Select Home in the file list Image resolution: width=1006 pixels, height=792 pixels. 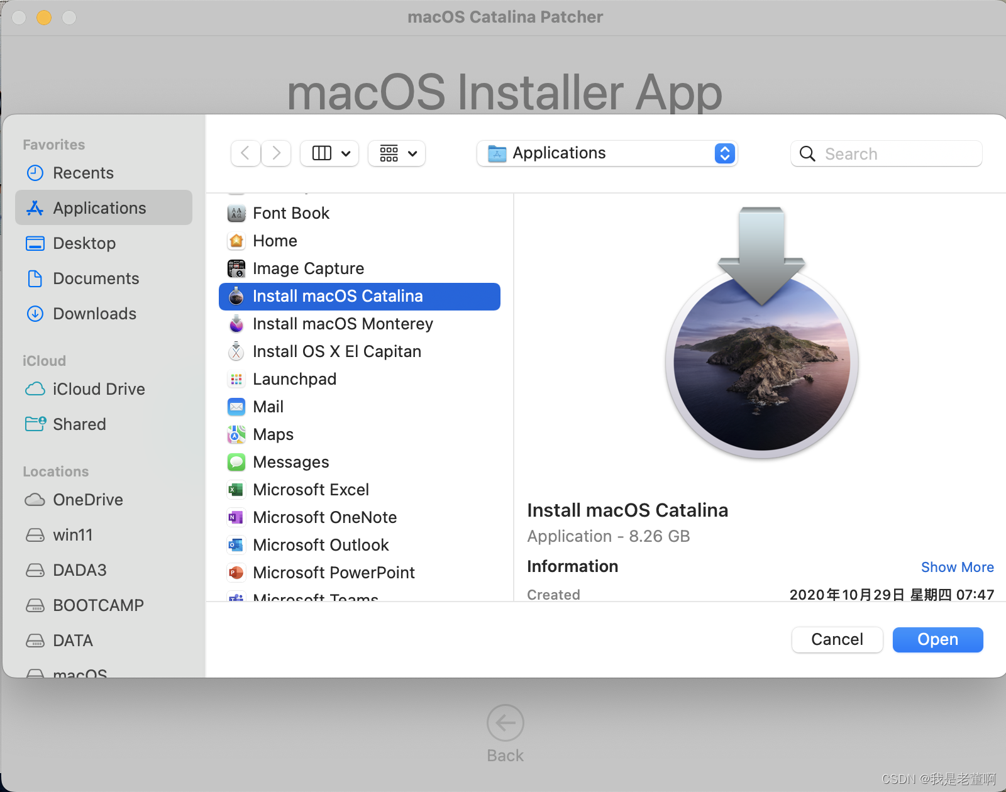360,241
